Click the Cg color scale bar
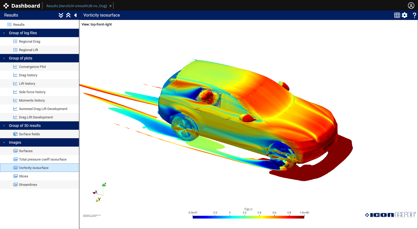 [248, 217]
